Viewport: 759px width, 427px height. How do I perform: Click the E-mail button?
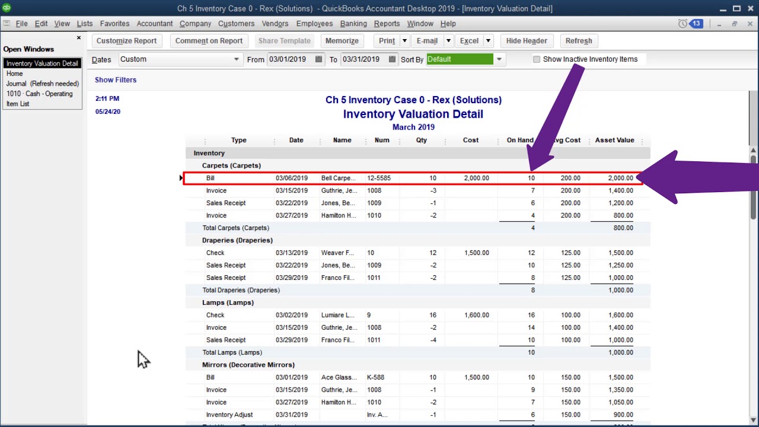[x=427, y=41]
